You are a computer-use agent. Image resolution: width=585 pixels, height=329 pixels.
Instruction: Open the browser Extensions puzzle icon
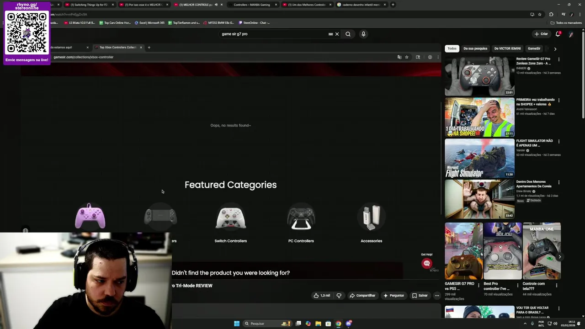tap(551, 14)
